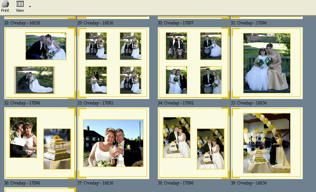Viewport: 316px width, 192px height.
Task: Select album page 34 cake cutting pair
Action: pos(194,143)
